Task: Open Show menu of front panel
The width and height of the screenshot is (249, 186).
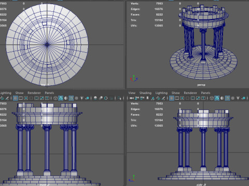Action: click(19, 93)
